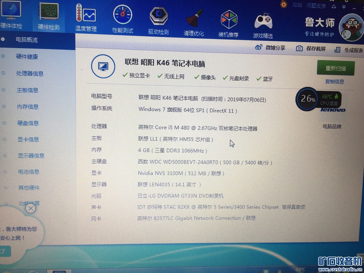
Task: Click the 摄像头 checkmark feature
Action: [x=205, y=77]
